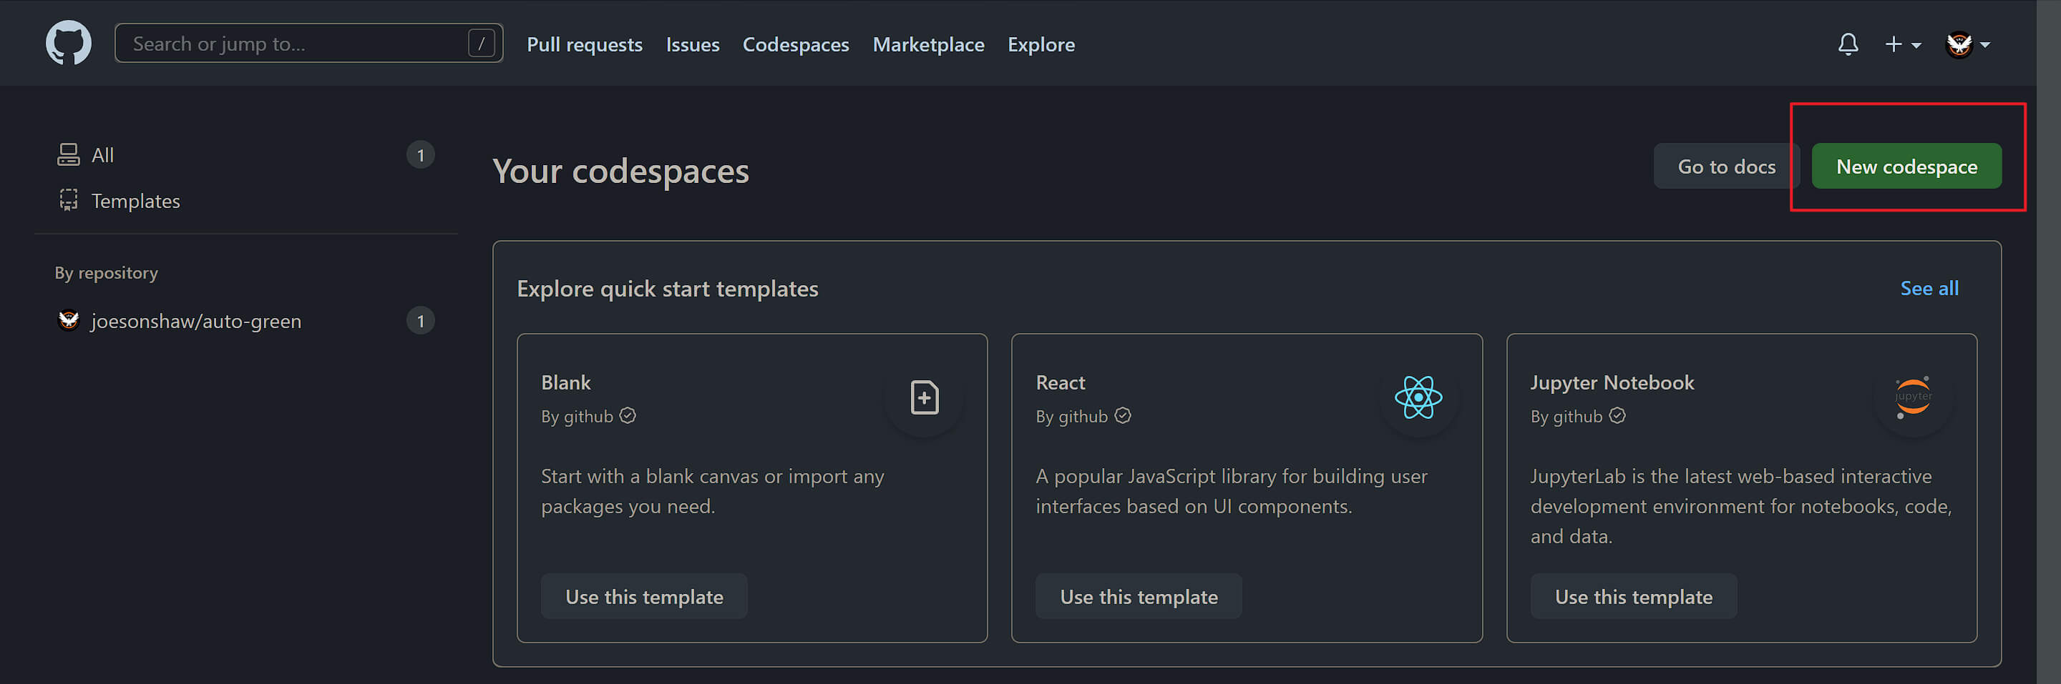Open Codespaces in top navigation
The height and width of the screenshot is (684, 2061).
pyautogui.click(x=795, y=44)
